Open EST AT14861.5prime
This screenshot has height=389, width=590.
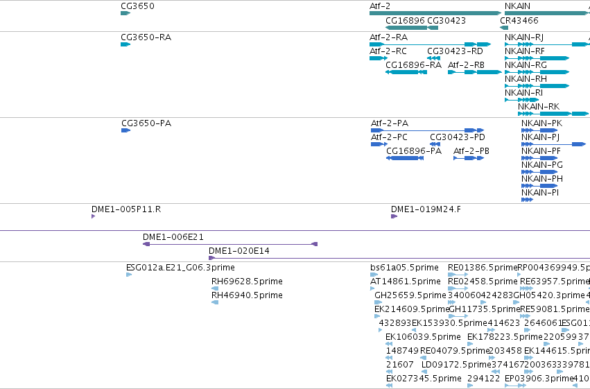click(x=372, y=289)
